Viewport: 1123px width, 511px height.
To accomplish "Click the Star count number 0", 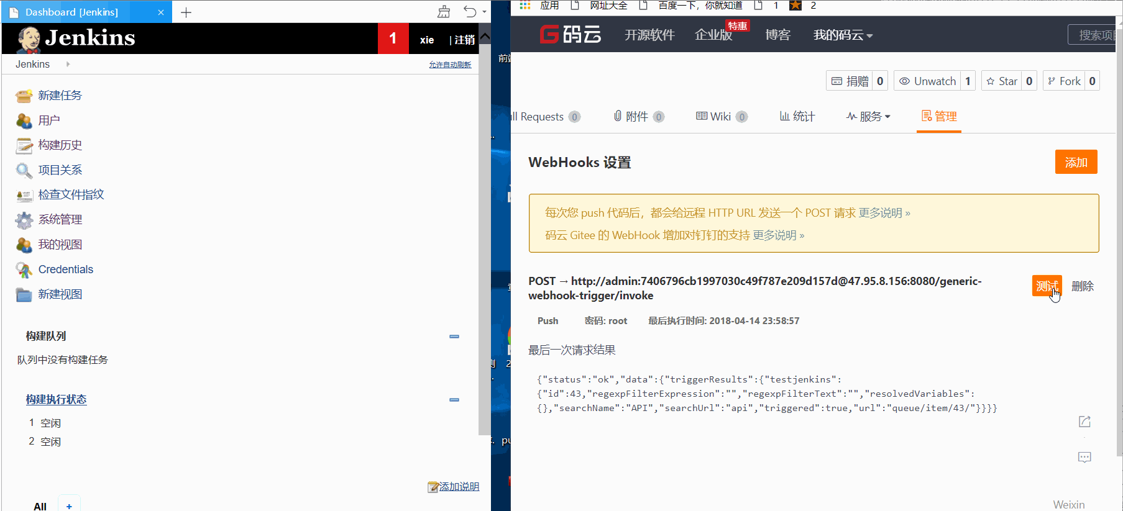I will click(1029, 81).
